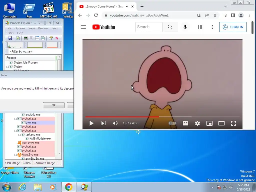Image resolution: width=256 pixels, height=192 pixels.
Task: Collapse svchost.exe node above taskeng.exe
Action: click(x=16, y=131)
